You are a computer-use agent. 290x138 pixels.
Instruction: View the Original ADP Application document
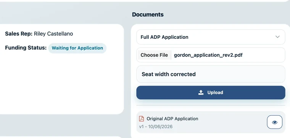pyautogui.click(x=274, y=122)
